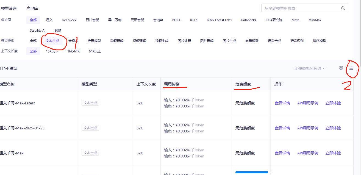Open API调用示例 for 通义千问-Max row
The height and width of the screenshot is (175, 361).
click(x=308, y=153)
